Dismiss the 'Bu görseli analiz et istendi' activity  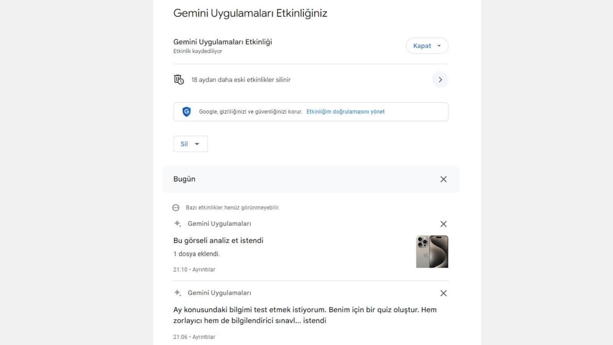[443, 223]
